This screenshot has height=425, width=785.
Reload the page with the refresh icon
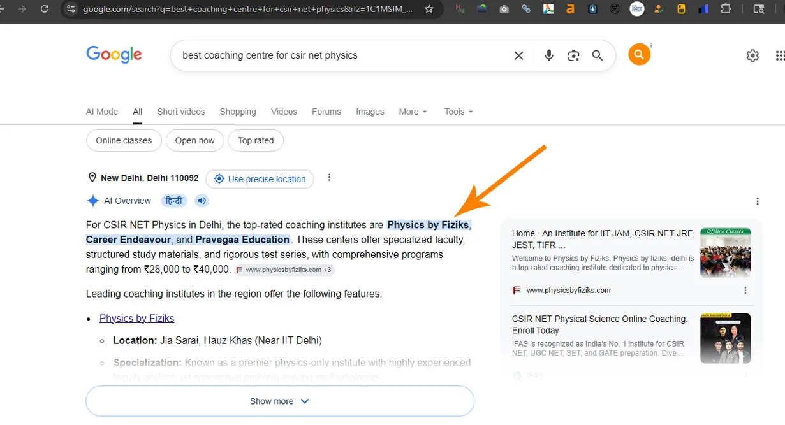(44, 9)
